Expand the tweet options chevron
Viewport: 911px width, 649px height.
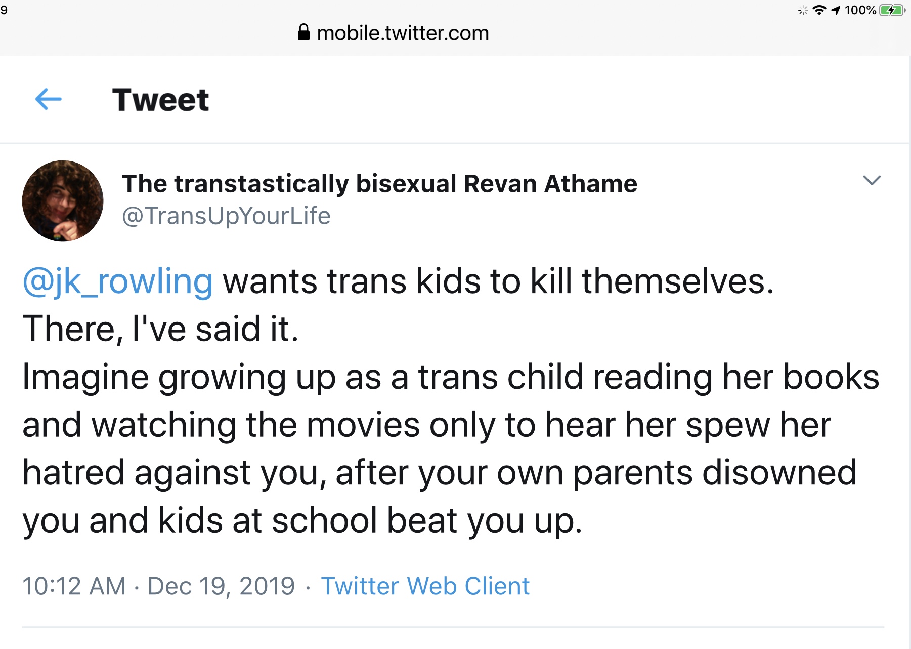tap(872, 180)
